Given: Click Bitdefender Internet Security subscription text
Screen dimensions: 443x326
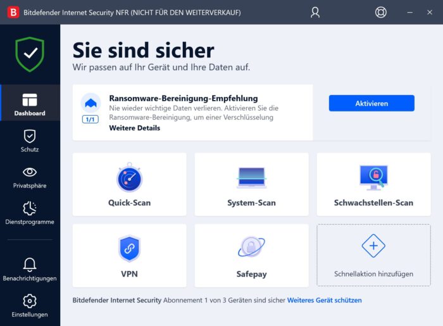Looking at the screenshot, I should [116, 300].
